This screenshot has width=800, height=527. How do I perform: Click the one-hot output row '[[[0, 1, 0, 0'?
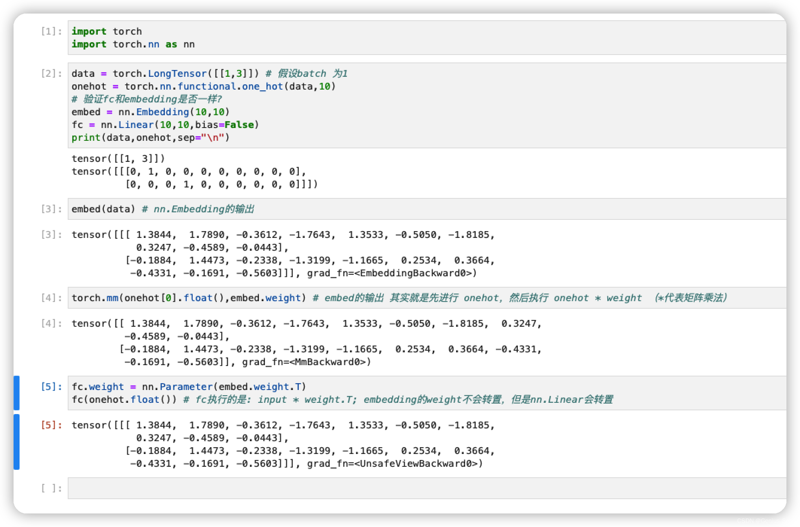point(189,172)
